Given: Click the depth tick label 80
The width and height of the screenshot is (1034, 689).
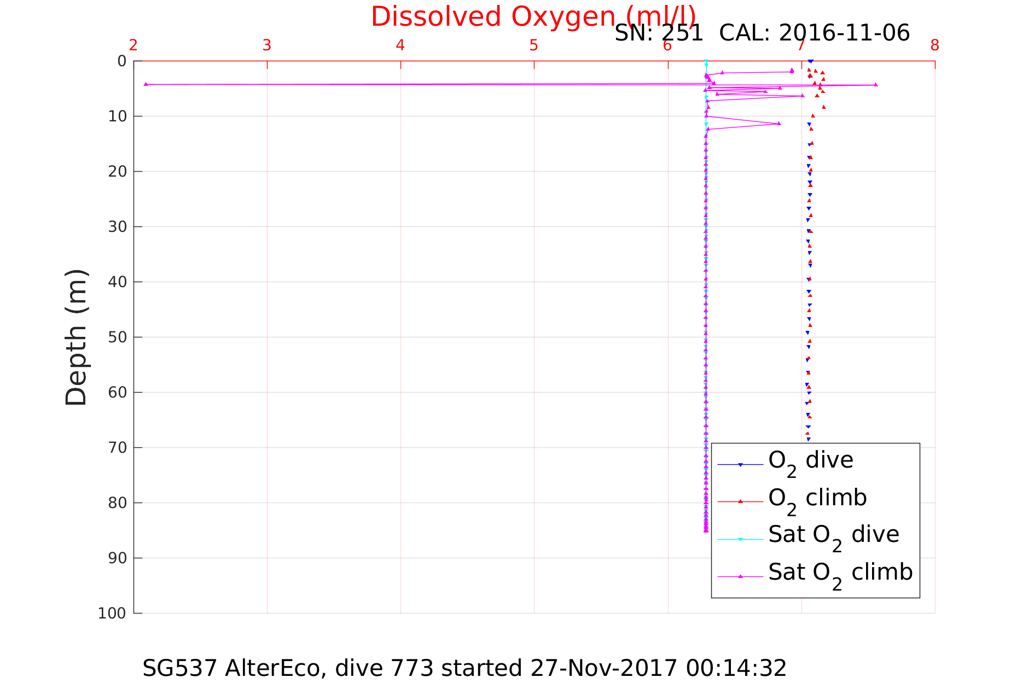Looking at the screenshot, I should tap(118, 503).
